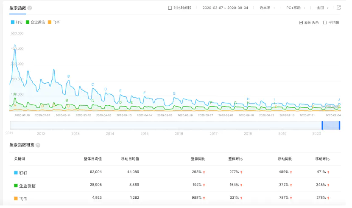Image resolution: width=352 pixels, height=208 pixels.
Task: Click the 2020-04-02 date label on the axis
Action: coord(103,115)
